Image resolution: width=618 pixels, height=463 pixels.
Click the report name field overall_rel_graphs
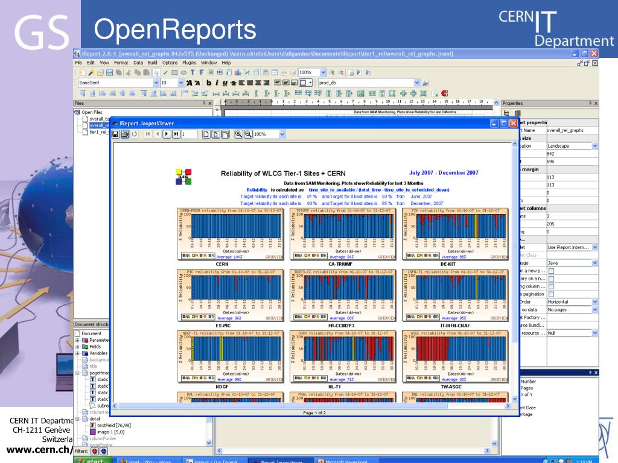572,130
